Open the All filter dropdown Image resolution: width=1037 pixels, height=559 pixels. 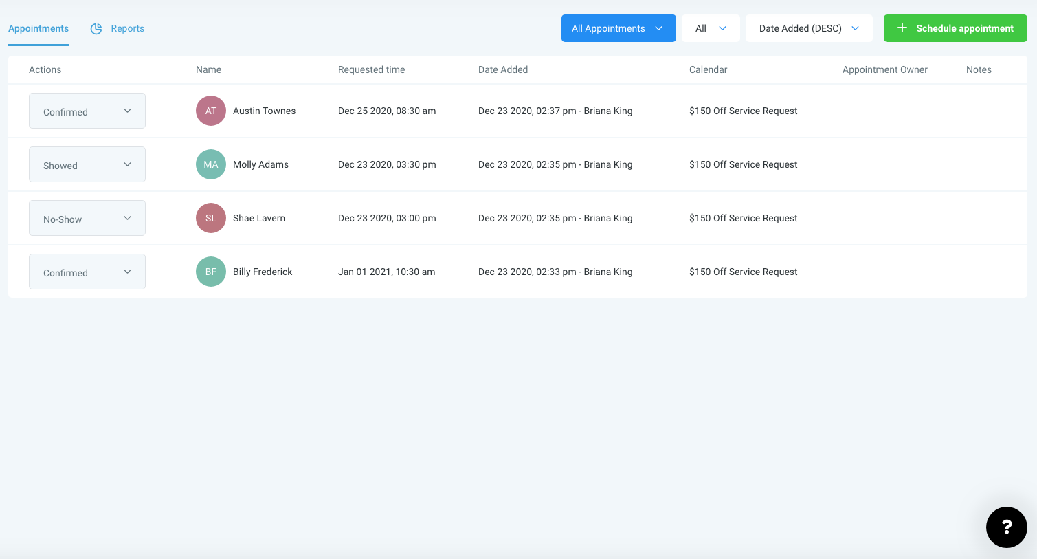(x=711, y=28)
